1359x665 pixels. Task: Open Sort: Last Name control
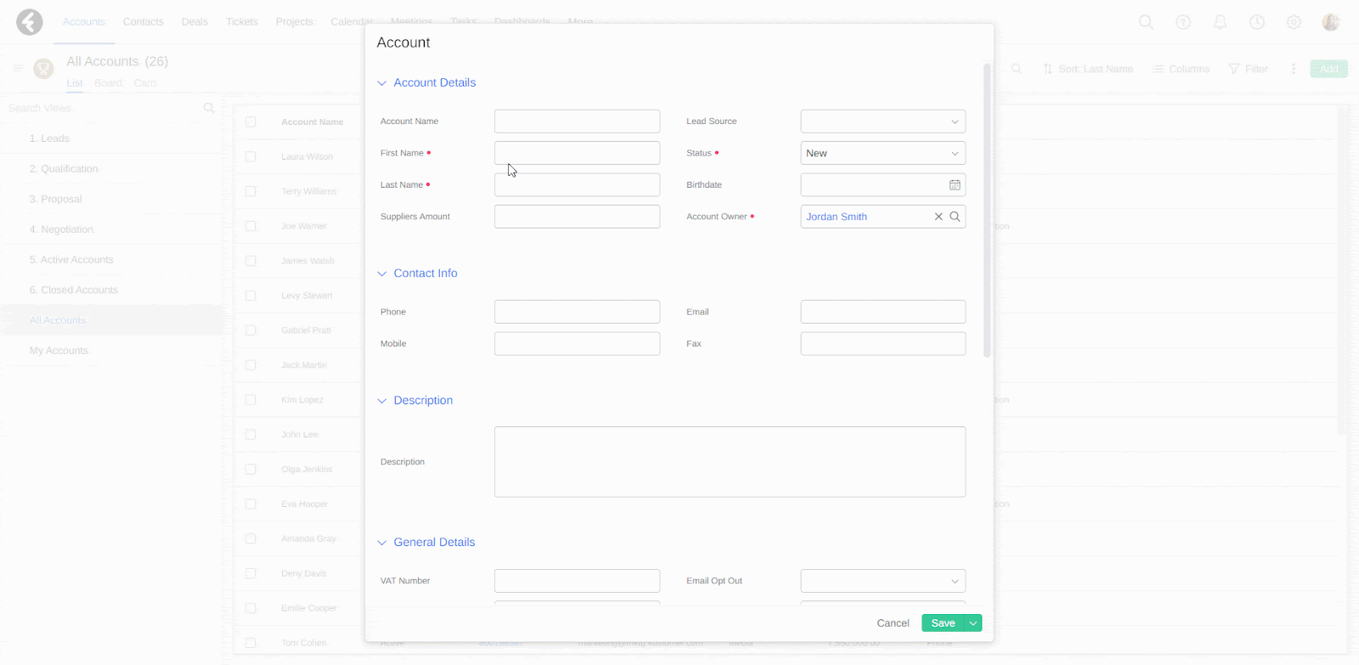pos(1088,69)
